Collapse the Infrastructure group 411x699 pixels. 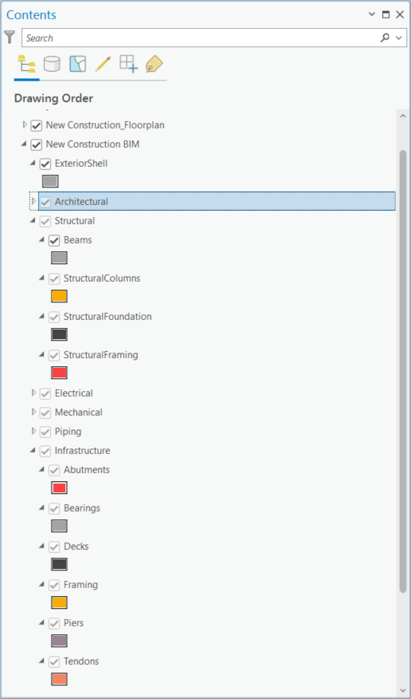[x=33, y=451]
